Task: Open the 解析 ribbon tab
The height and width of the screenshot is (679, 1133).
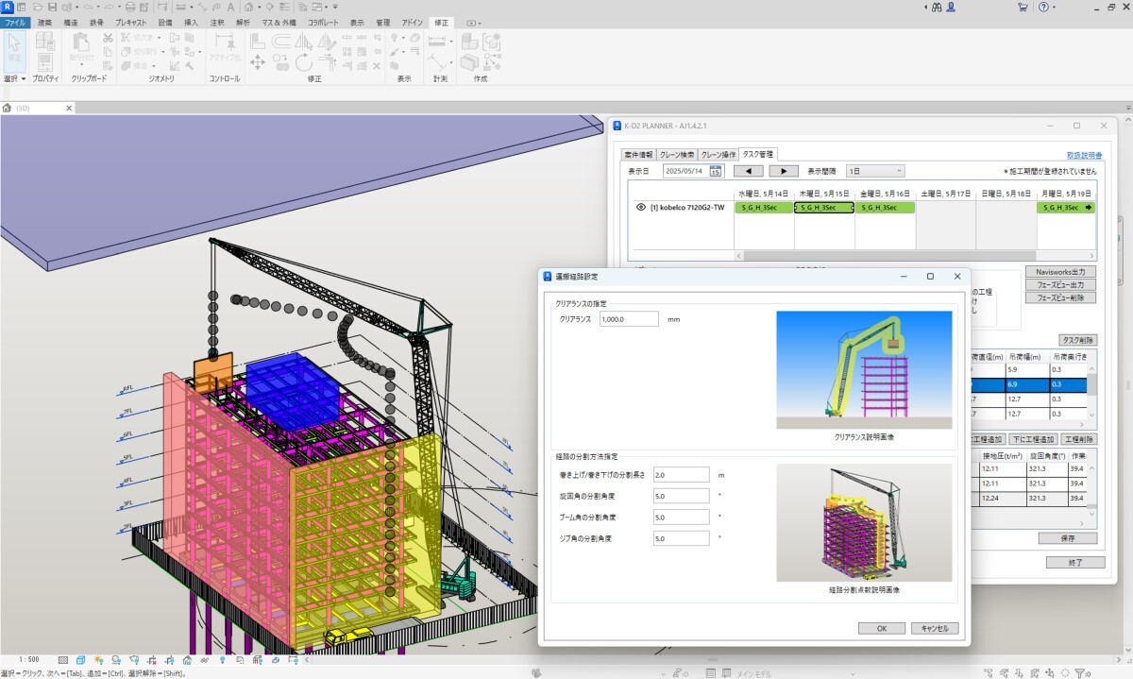Action: 244,22
